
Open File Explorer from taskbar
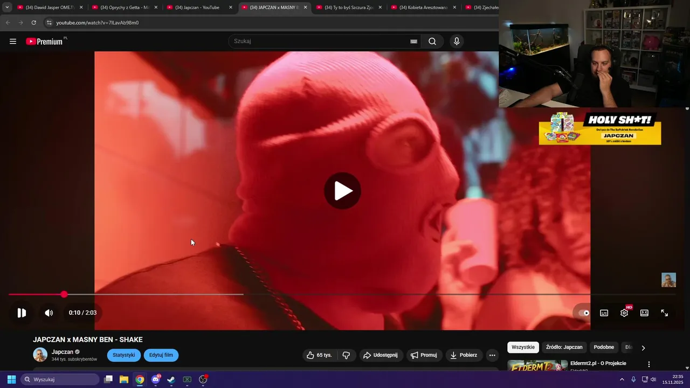click(x=124, y=379)
